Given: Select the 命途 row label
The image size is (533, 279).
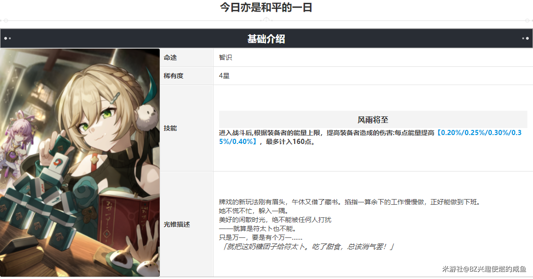Looking at the screenshot, I should [x=170, y=57].
